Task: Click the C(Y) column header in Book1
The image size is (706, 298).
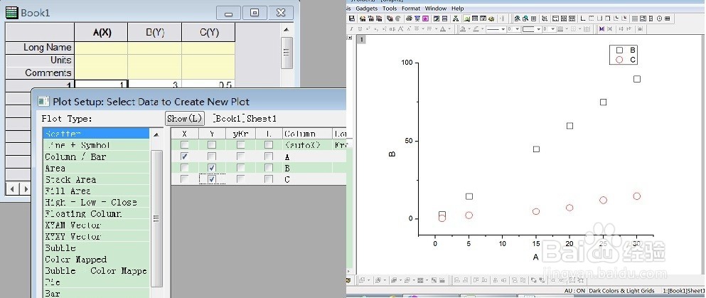Action: tap(209, 33)
